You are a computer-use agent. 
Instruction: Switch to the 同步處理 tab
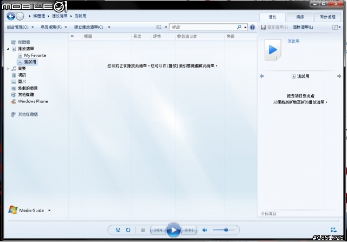click(x=327, y=17)
